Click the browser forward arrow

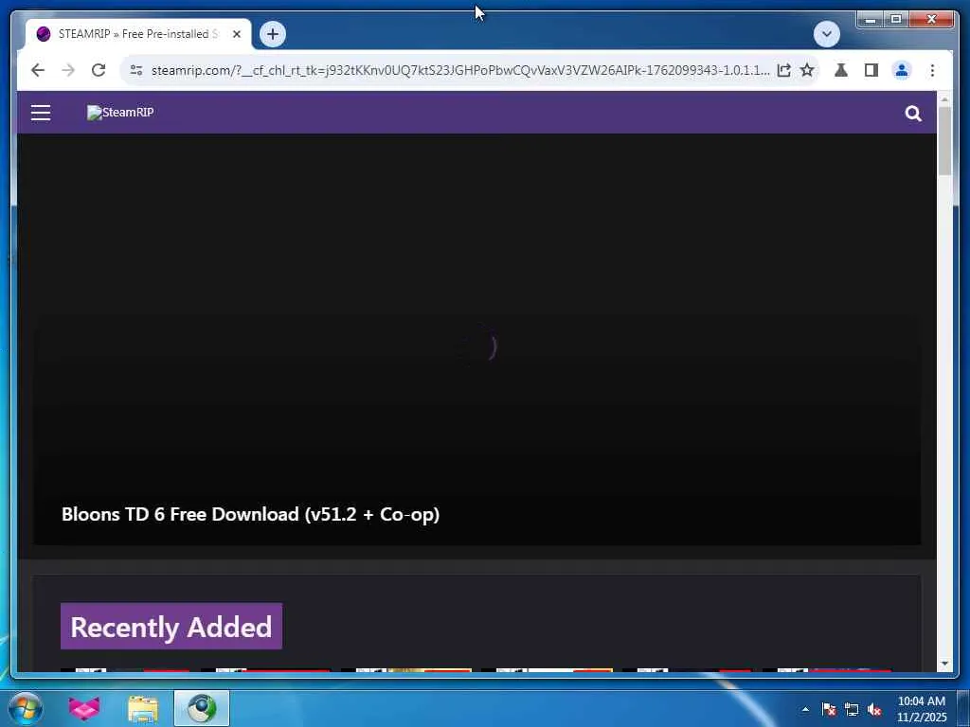pyautogui.click(x=68, y=70)
